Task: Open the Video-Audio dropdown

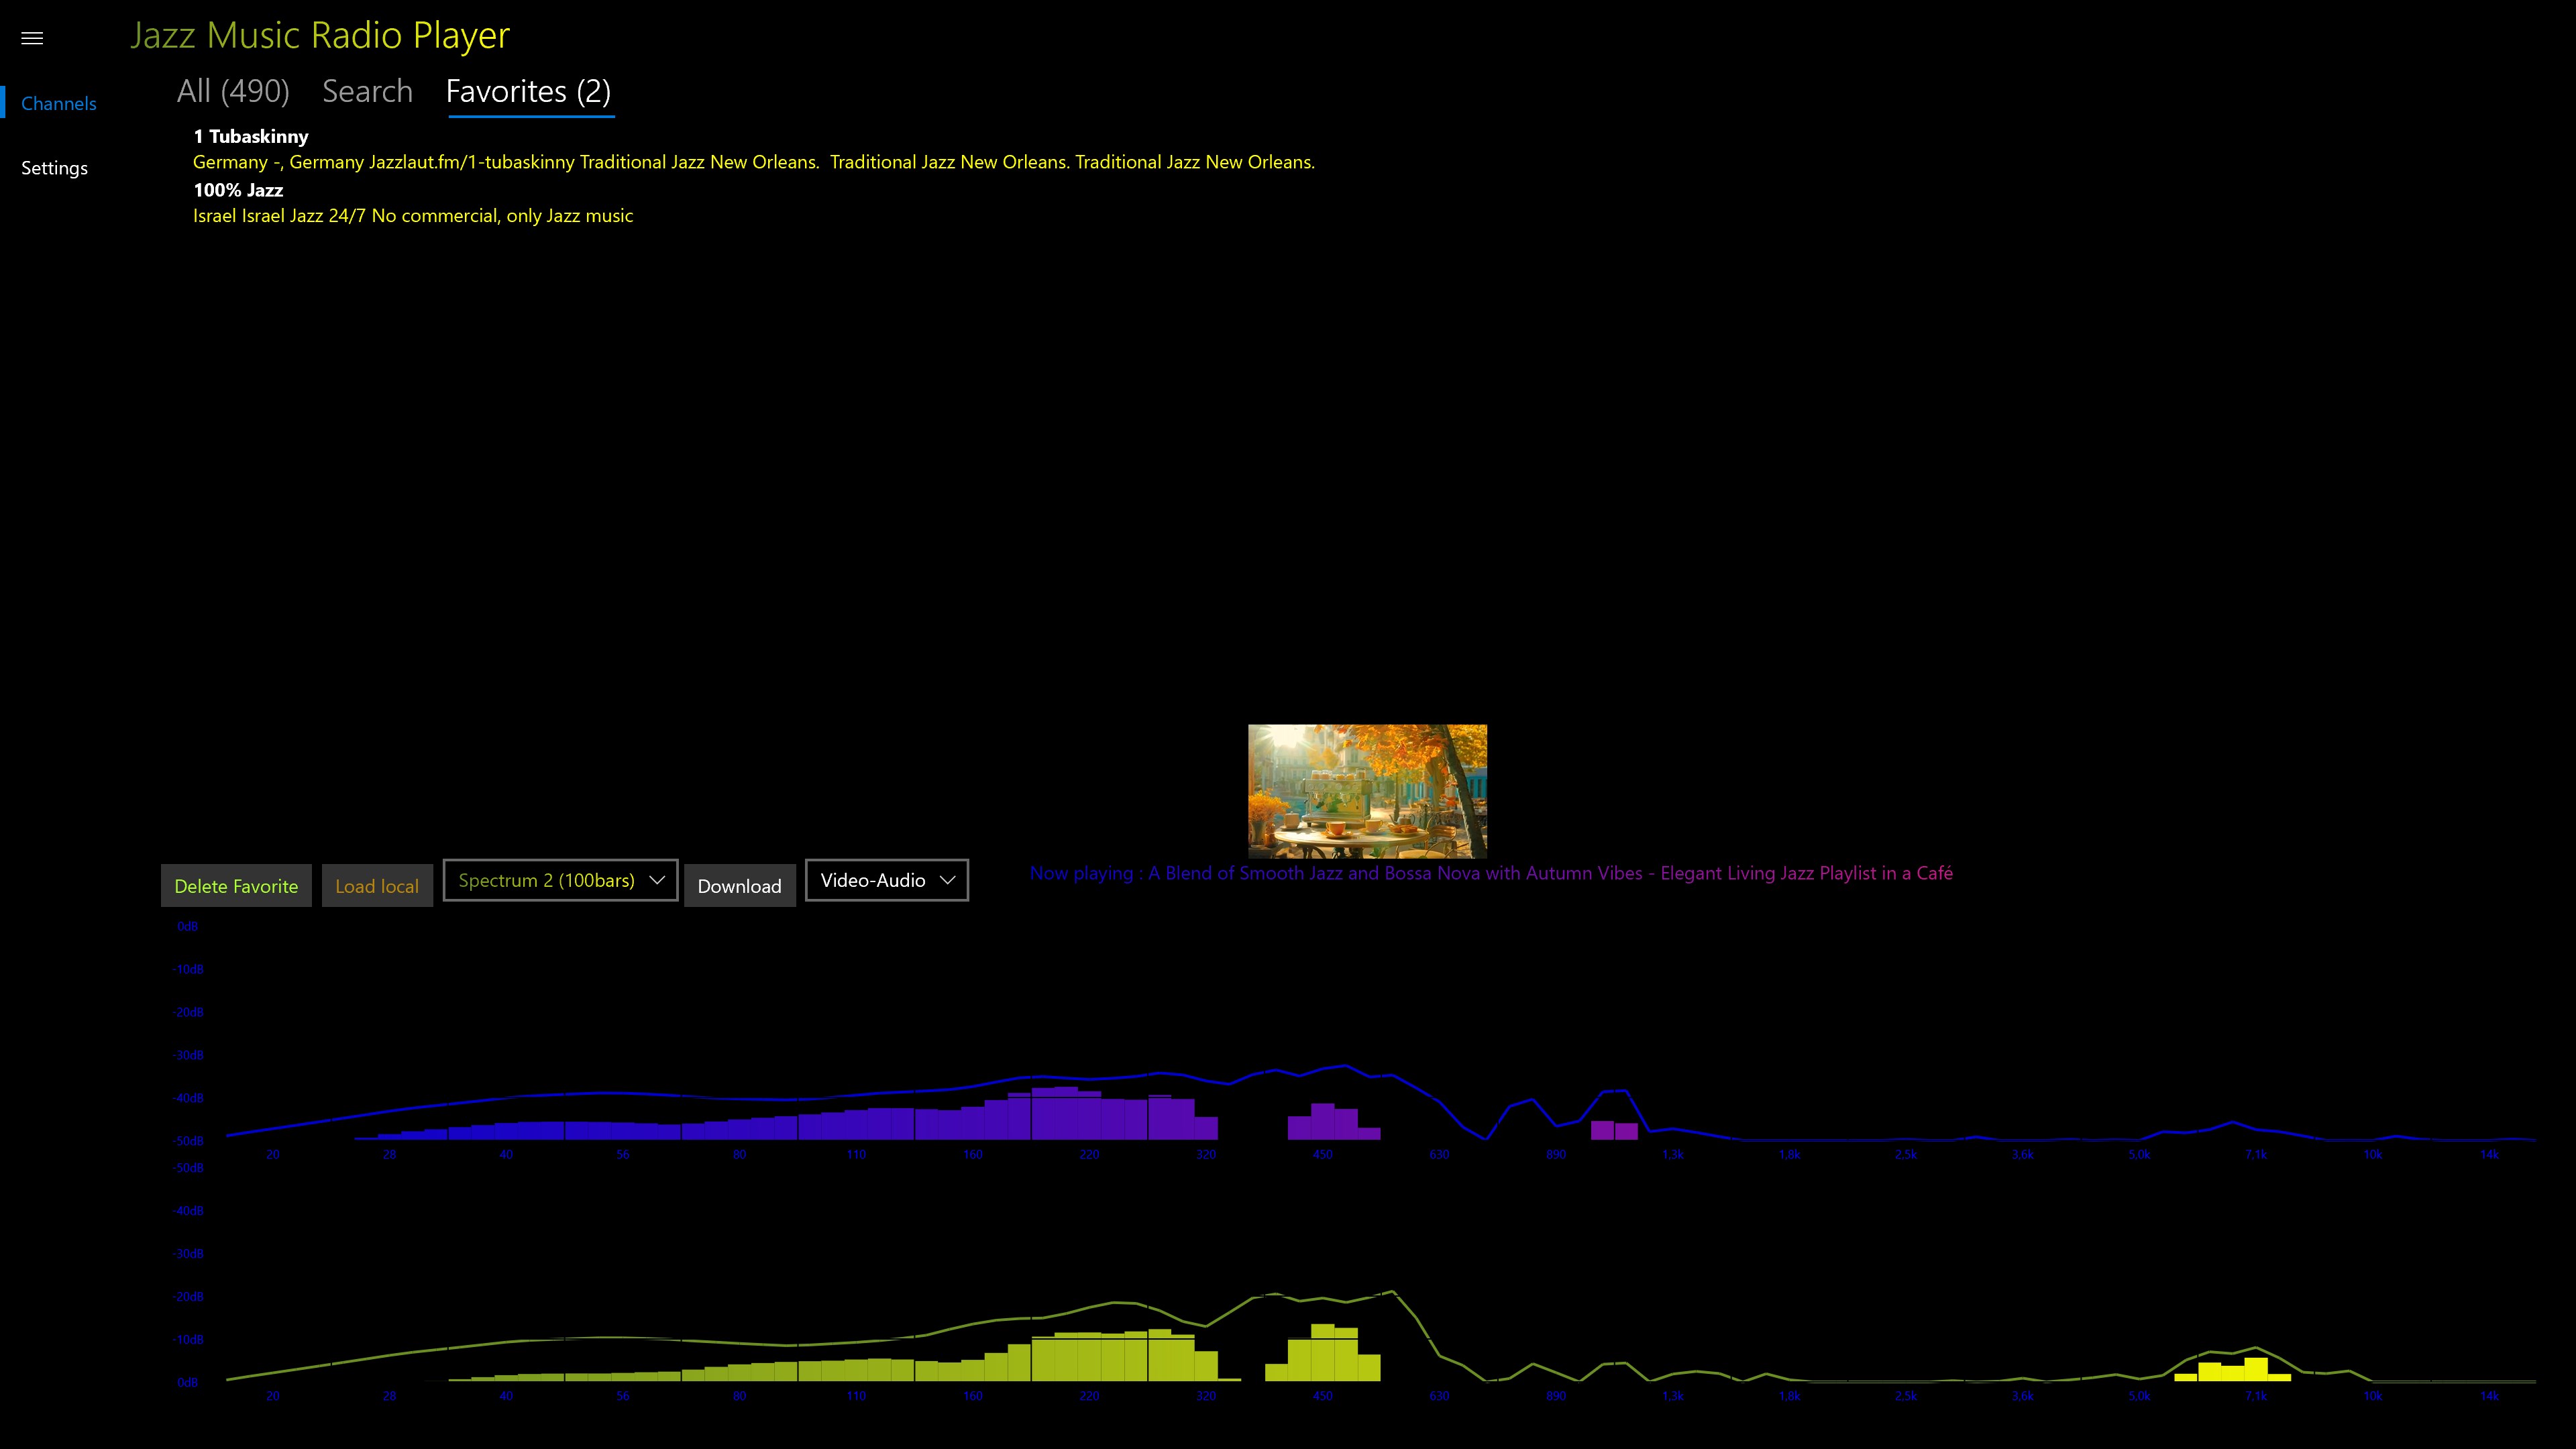Action: [x=886, y=880]
